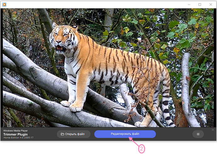This screenshot has width=217, height=157.
Task: Open a file with Открыть файл
Action: tap(74, 134)
